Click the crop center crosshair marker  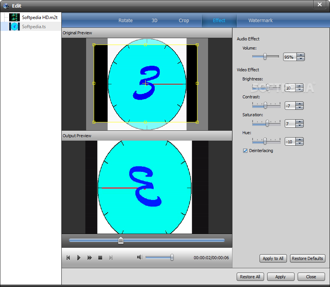point(145,83)
